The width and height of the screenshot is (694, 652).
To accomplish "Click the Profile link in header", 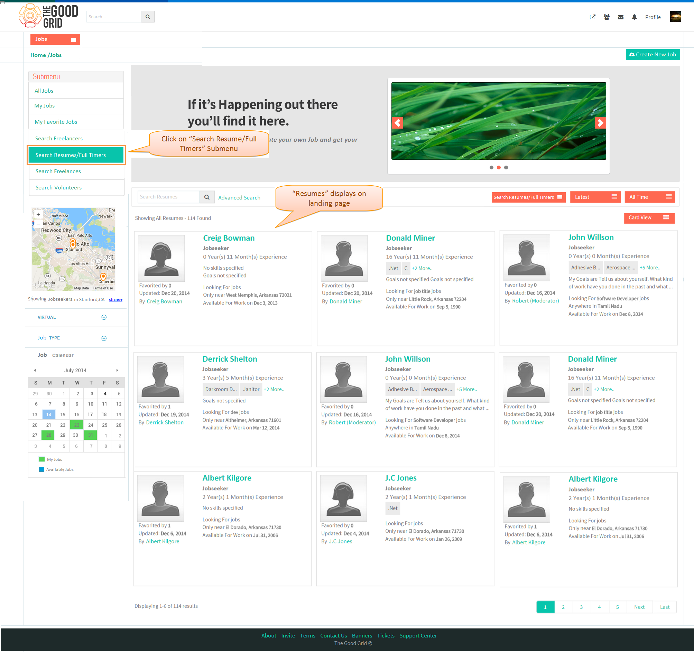I will (x=653, y=17).
